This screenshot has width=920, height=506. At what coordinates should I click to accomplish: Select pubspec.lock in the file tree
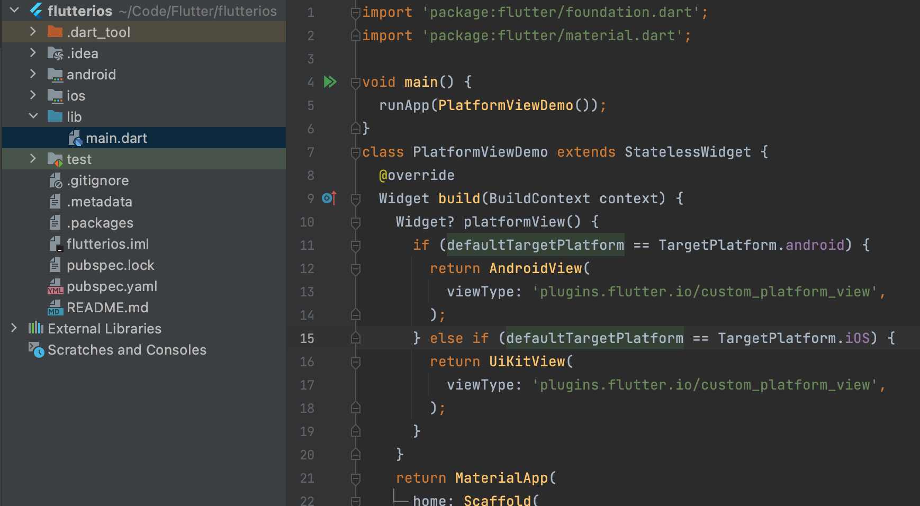coord(110,265)
